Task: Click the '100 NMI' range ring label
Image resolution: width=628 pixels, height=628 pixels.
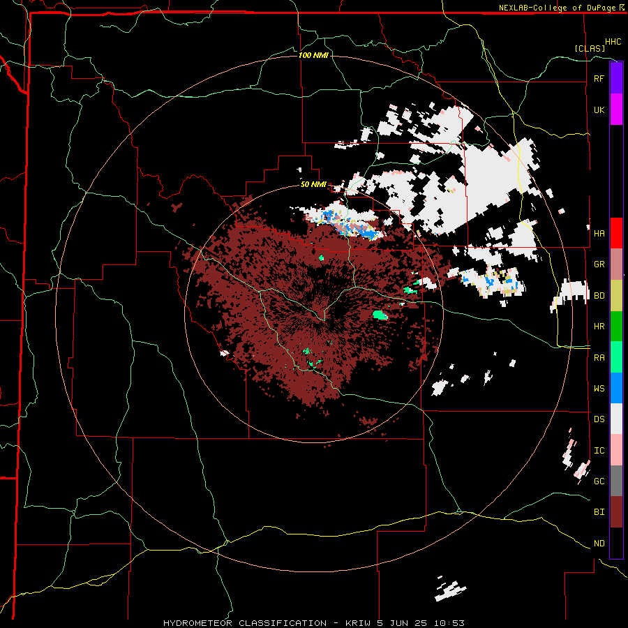Action: pyautogui.click(x=313, y=55)
